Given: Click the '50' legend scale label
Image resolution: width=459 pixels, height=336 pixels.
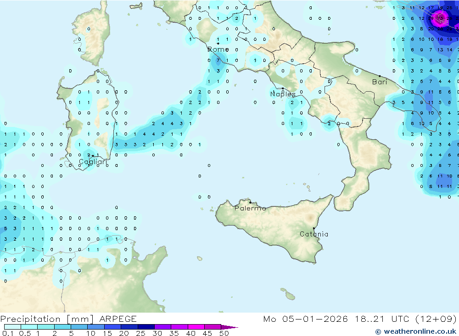Looking at the screenshot, I should pos(224,333).
